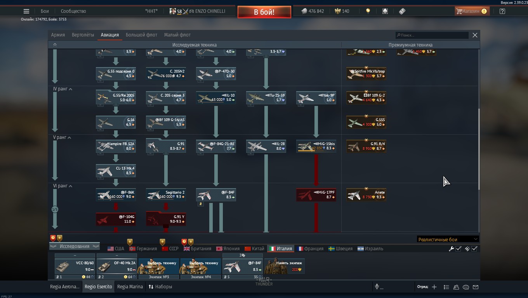Select the premium G.91 R/4 aircraft
This screenshot has height=298, width=528.
[366, 146]
